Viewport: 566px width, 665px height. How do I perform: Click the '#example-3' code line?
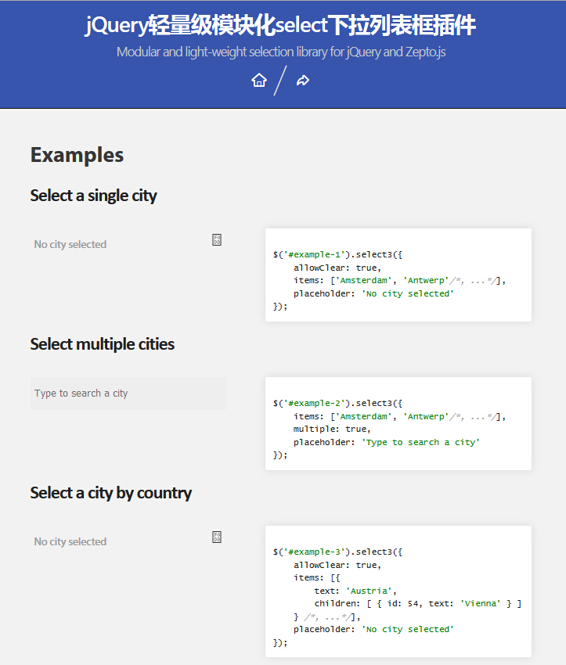tap(337, 552)
